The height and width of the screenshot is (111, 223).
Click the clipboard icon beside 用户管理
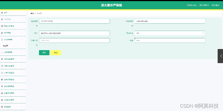[2, 33]
